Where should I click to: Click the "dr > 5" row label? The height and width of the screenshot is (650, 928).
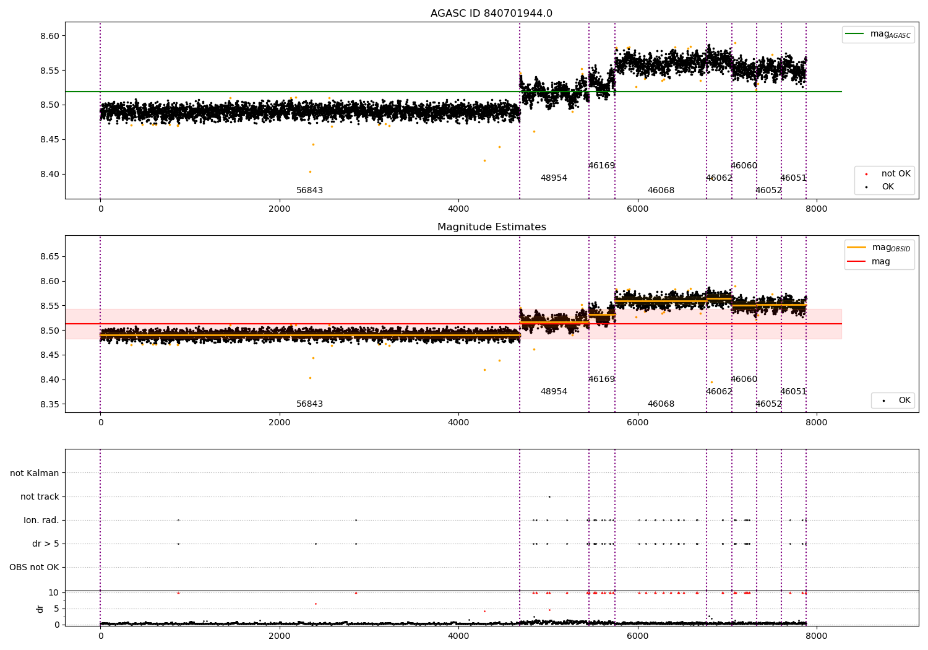click(x=46, y=544)
